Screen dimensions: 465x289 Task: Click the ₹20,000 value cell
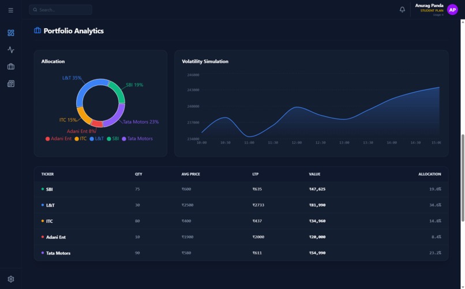(317, 237)
